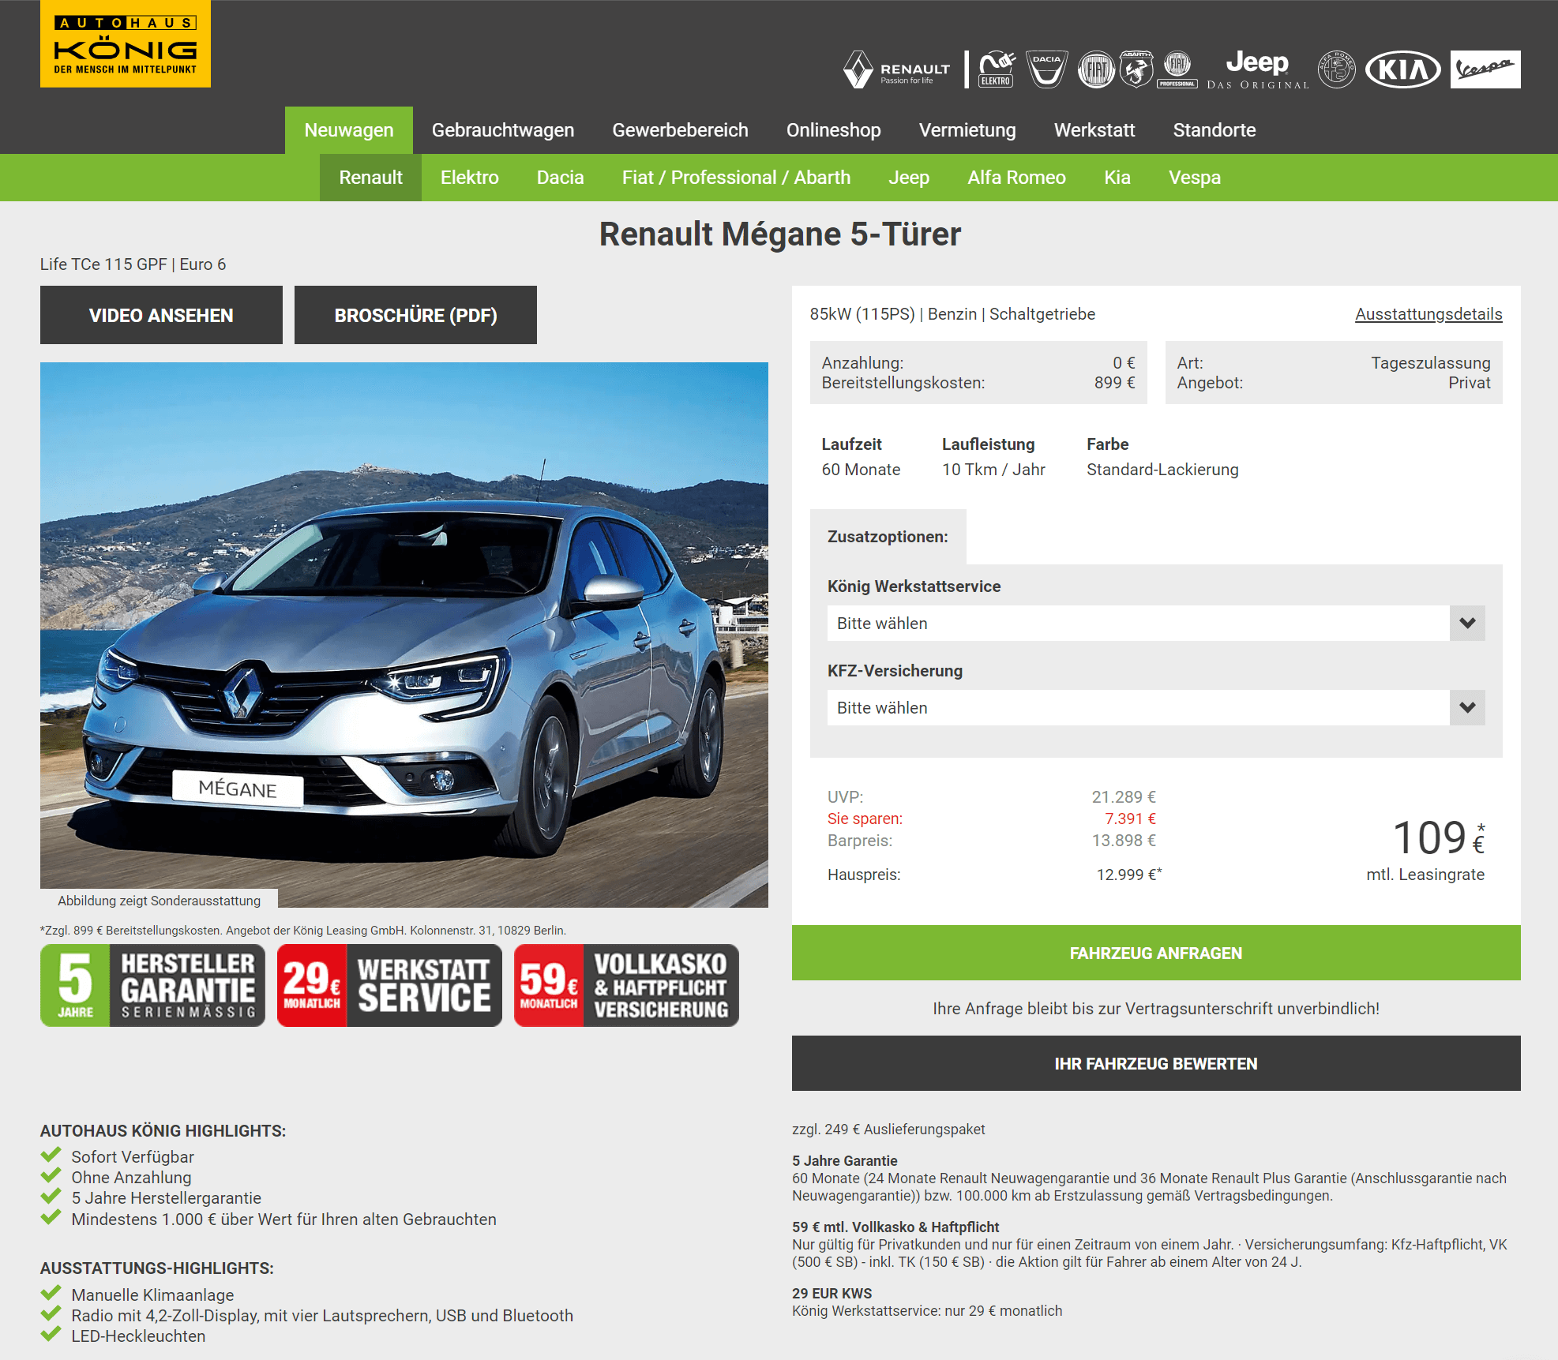
Task: Click the LED-Heckleuchten highlight
Action: 138,1336
